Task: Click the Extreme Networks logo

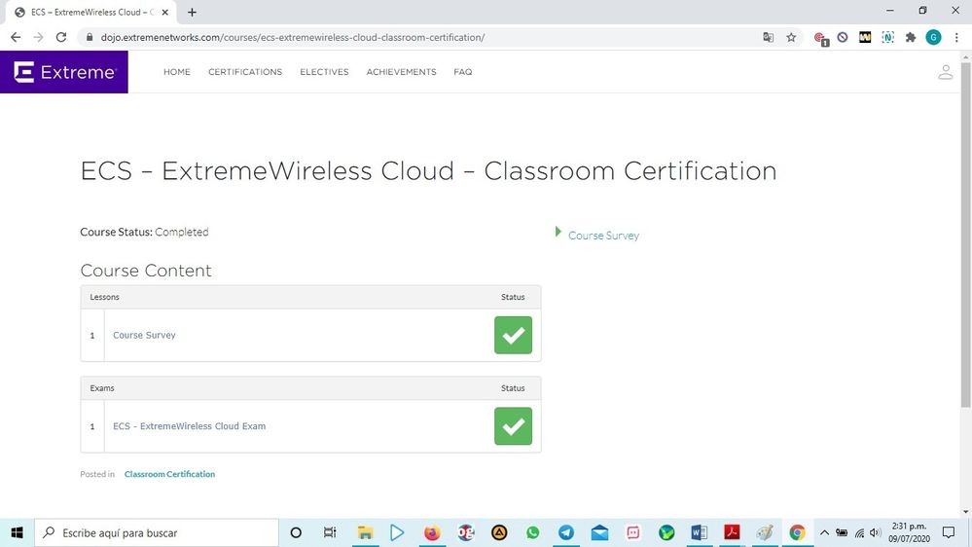Action: pyautogui.click(x=64, y=72)
